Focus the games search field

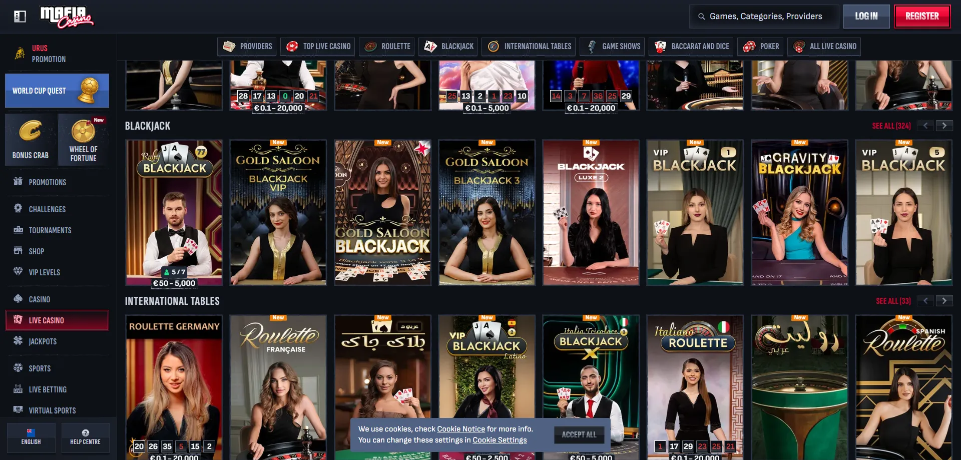(x=764, y=17)
